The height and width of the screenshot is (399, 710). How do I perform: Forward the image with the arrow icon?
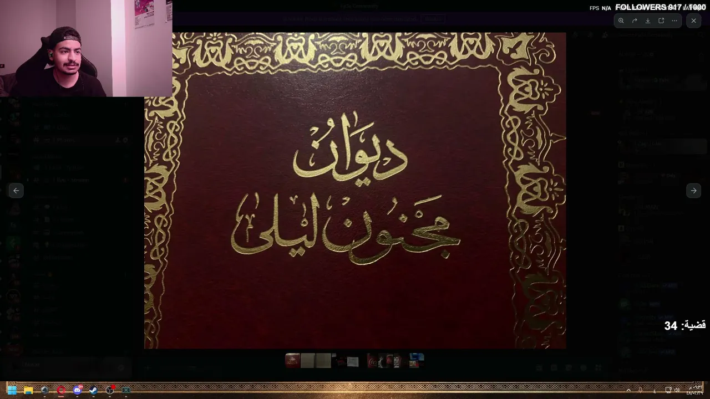pos(635,21)
